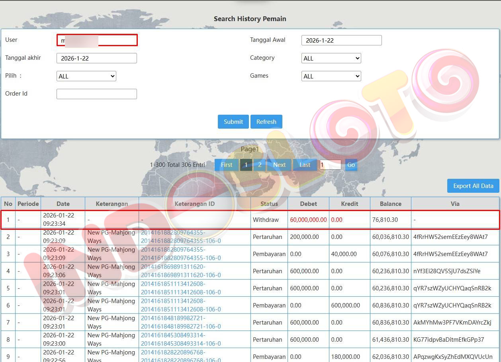Open Keterangan ID link in row 5
This screenshot has height=362, width=501.
180,288
